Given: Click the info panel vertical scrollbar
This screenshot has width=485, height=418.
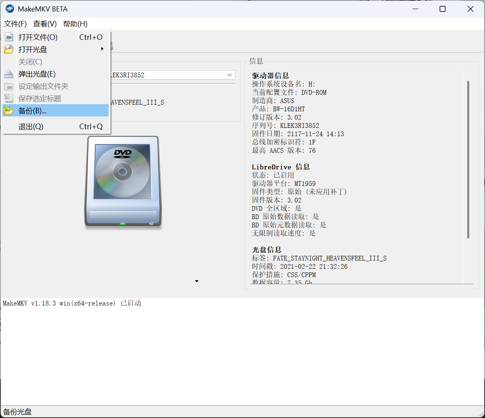Looking at the screenshot, I should pyautogui.click(x=468, y=159).
